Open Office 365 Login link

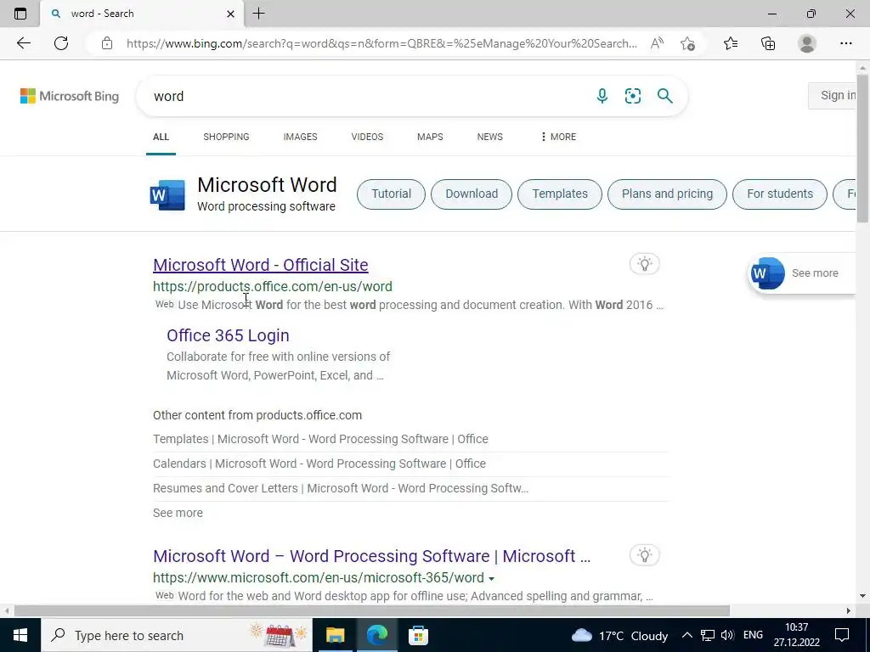pos(228,335)
